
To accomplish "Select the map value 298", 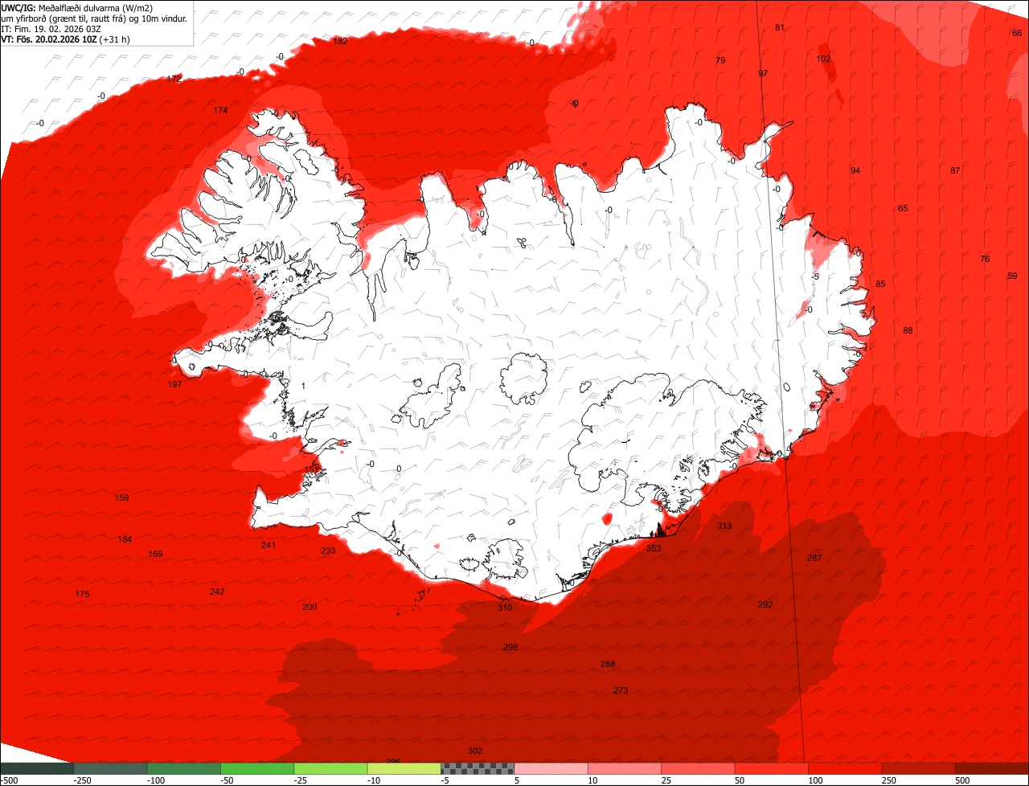I will click(510, 647).
